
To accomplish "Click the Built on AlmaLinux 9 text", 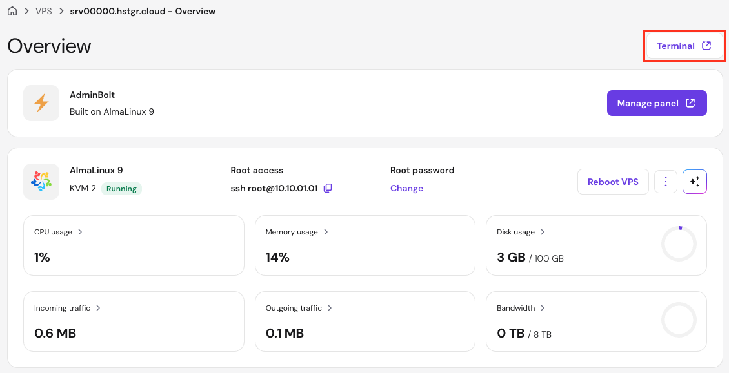I will tap(112, 112).
